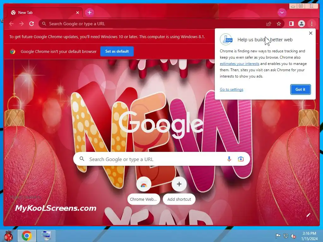Screen dimensions: 323x242
Task: Toggle the side panel icon
Action: 291,24
